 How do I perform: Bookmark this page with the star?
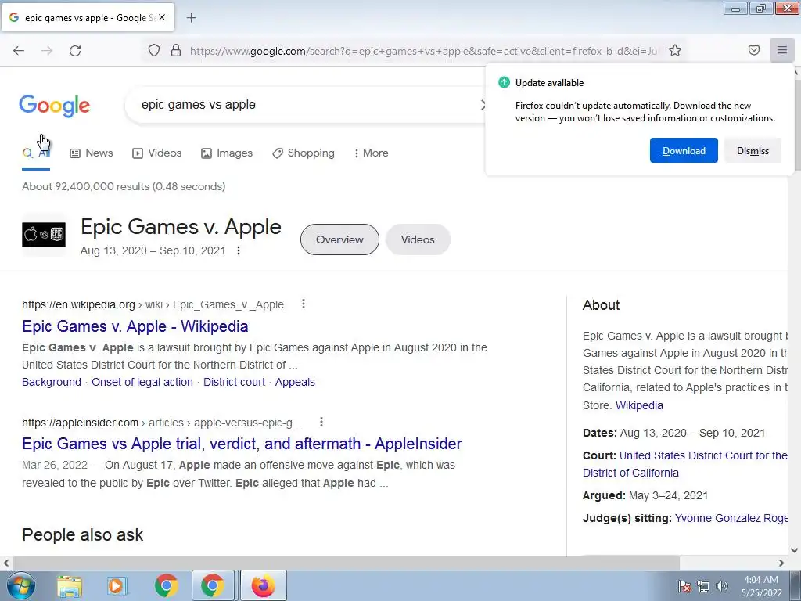[675, 50]
